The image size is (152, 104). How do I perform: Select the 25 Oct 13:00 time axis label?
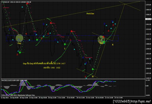click(x=119, y=98)
